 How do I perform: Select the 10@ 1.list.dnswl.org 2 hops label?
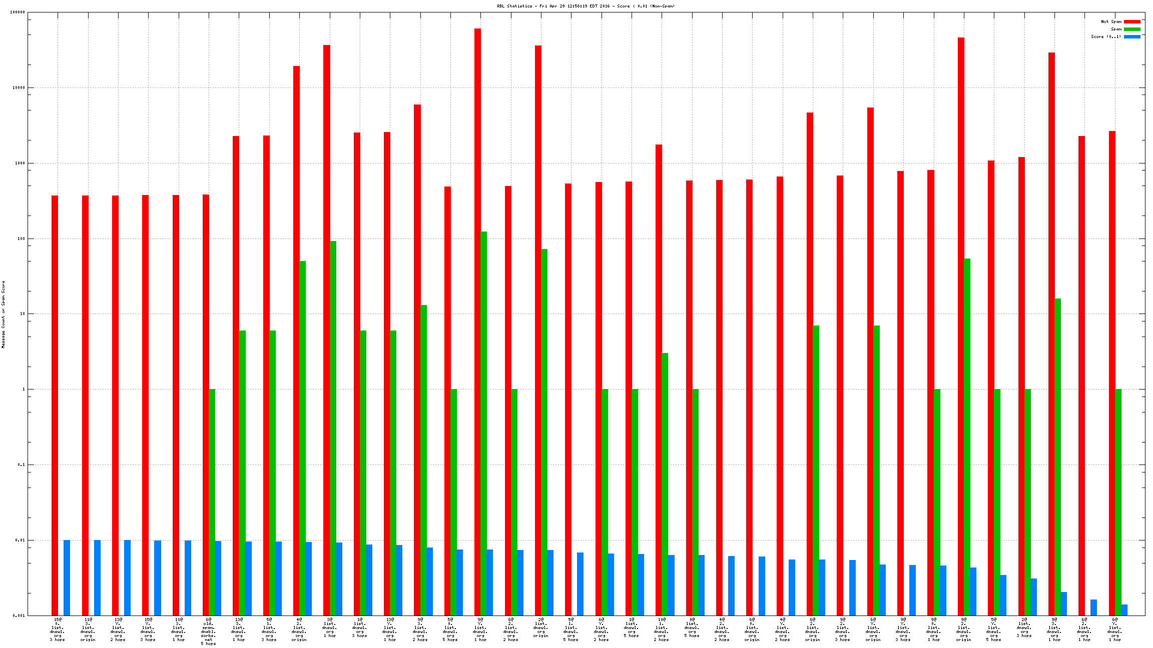tap(662, 629)
